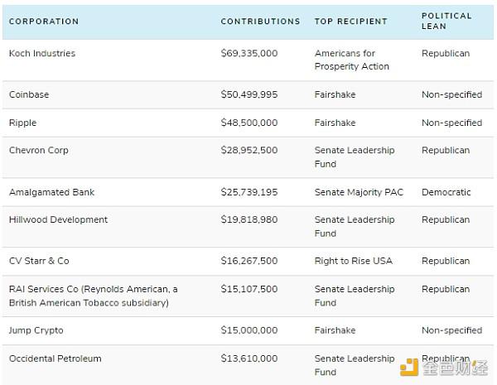Select the Ripple corporation cell
The width and height of the screenshot is (497, 385).
[x=23, y=123]
